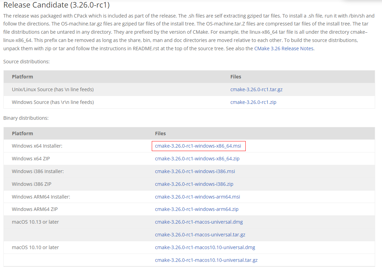Click the 'Binary distributions:' section label

pos(26,118)
